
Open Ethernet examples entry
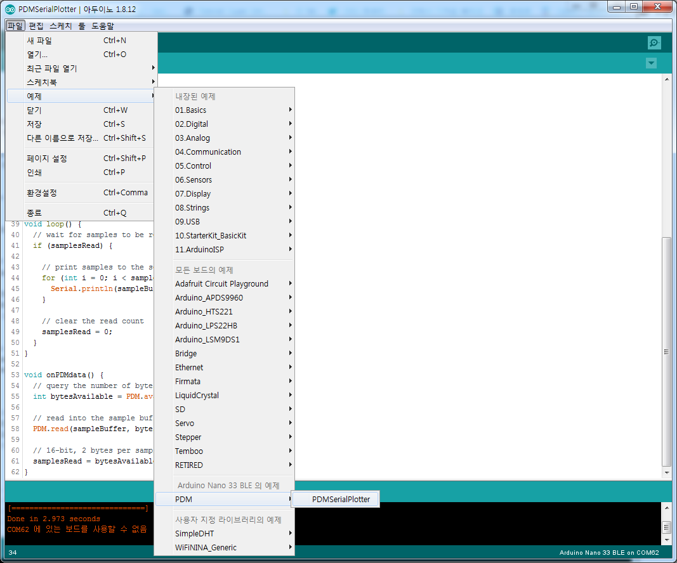pyautogui.click(x=225, y=367)
